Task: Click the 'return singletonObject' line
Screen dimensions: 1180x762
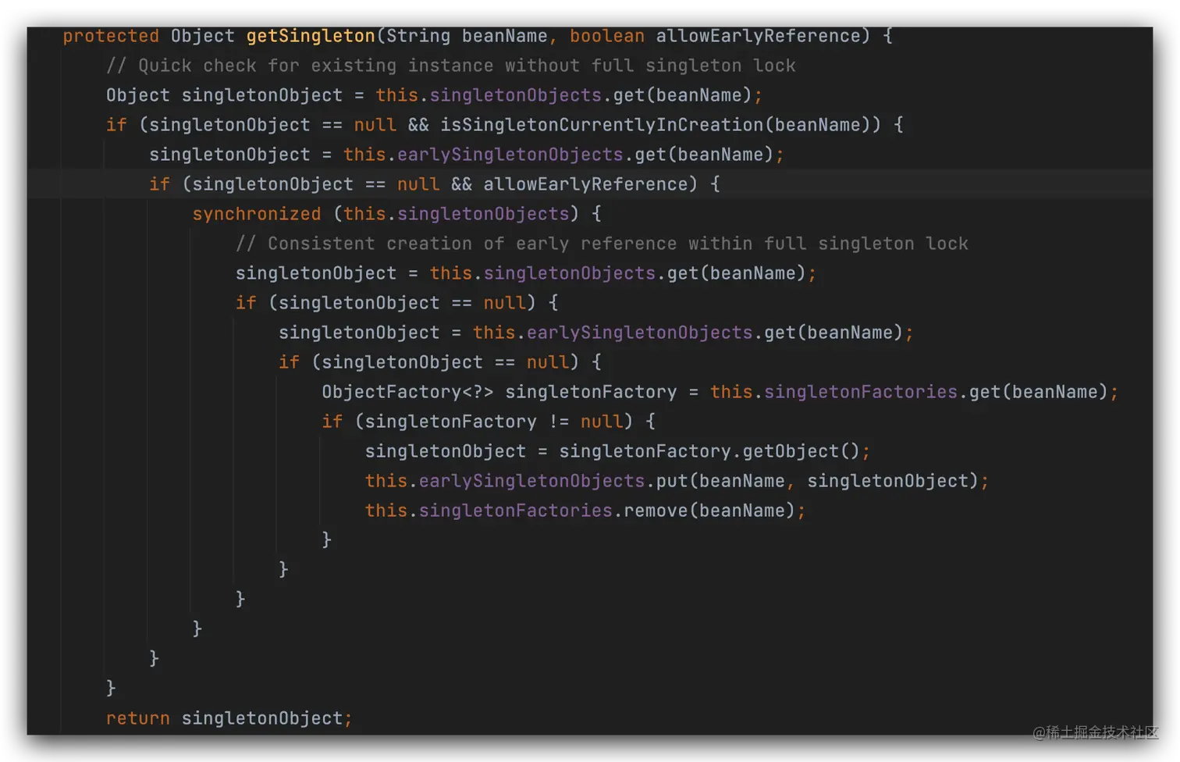Action: (x=229, y=718)
